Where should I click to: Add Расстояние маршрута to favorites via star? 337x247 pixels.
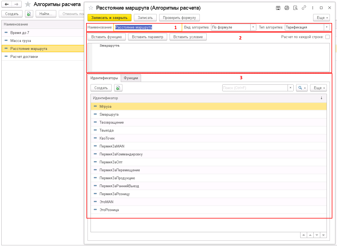click(x=91, y=8)
